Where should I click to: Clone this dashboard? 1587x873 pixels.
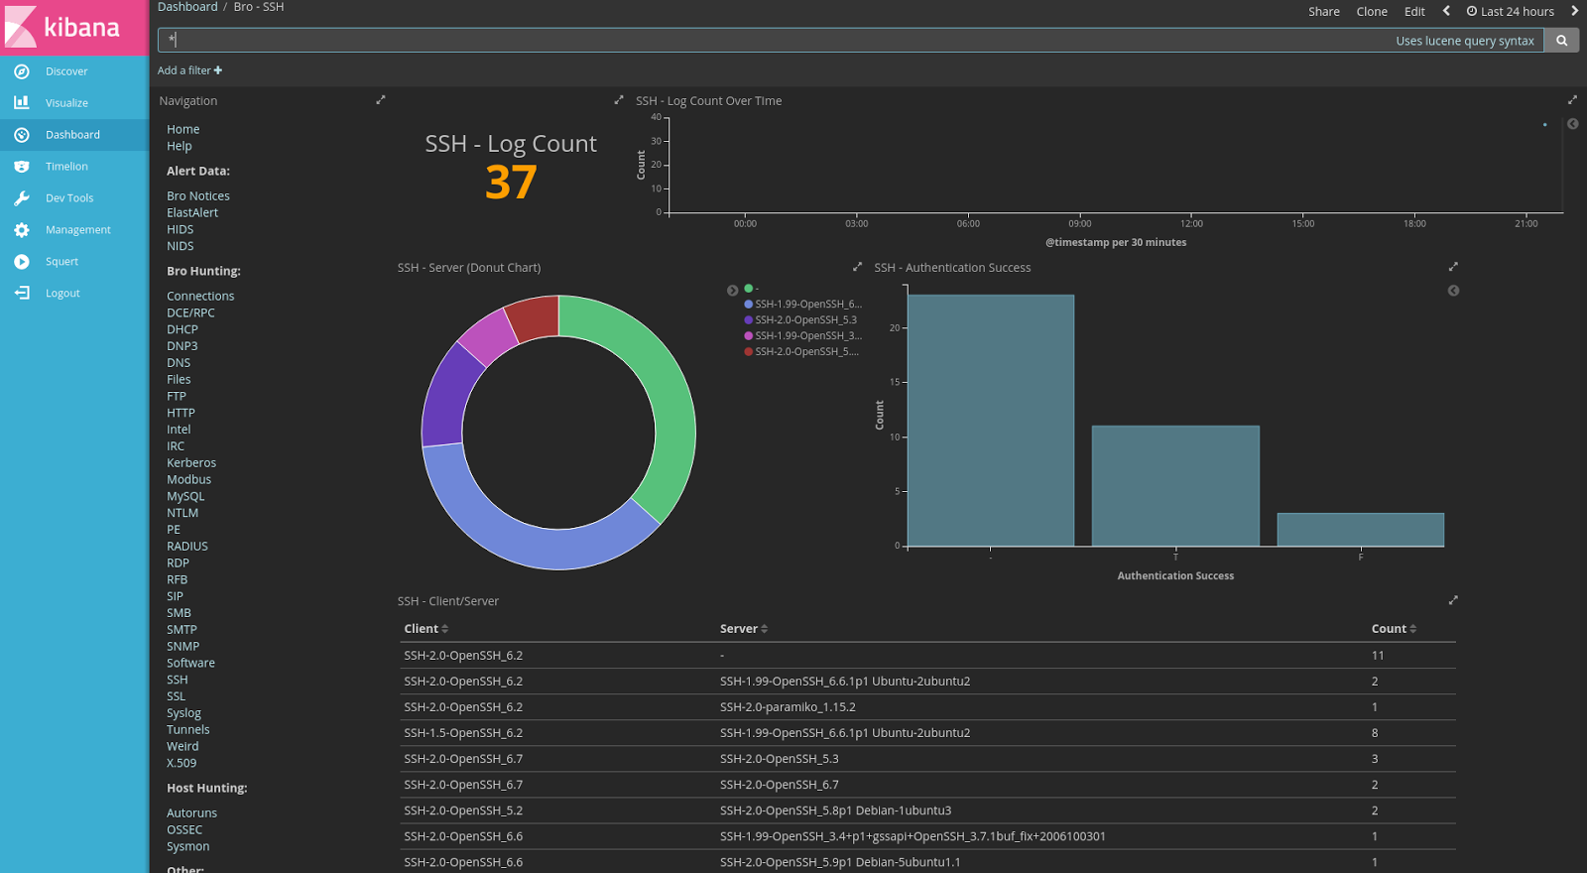pyautogui.click(x=1372, y=12)
